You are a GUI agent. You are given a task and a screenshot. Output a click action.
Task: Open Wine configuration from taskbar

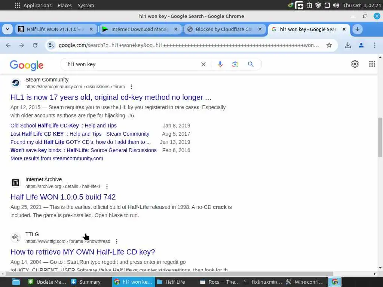(x=304, y=282)
